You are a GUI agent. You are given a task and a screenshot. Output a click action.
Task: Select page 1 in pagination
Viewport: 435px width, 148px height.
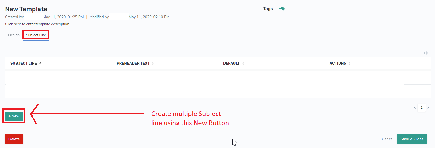point(422,108)
